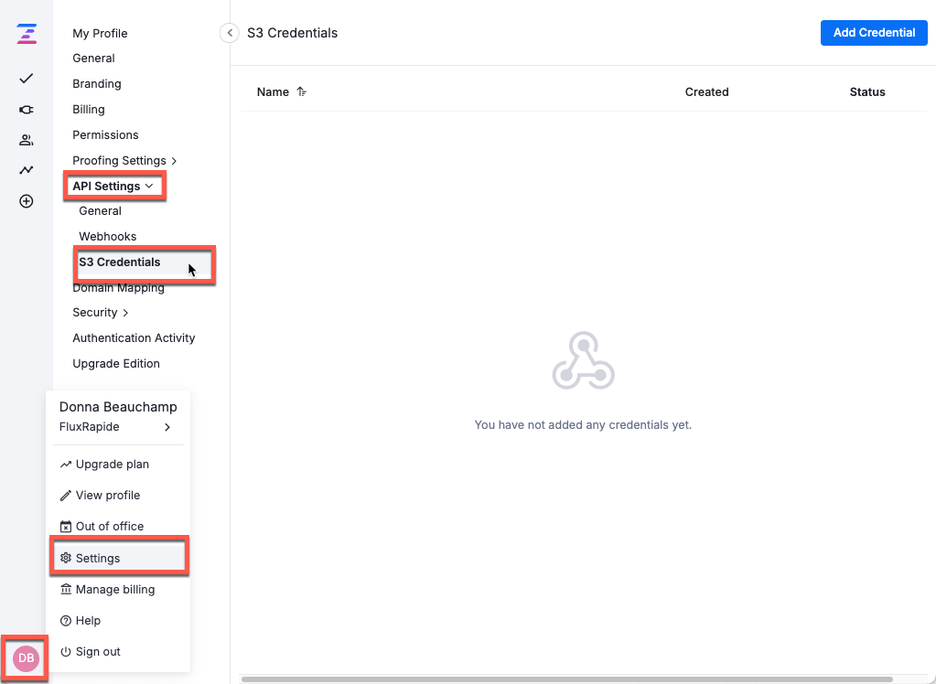Click the DB user avatar
The width and height of the screenshot is (936, 684).
click(27, 657)
